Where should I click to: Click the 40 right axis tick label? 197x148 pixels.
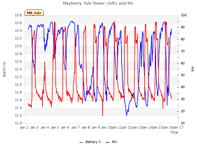click(x=183, y=87)
